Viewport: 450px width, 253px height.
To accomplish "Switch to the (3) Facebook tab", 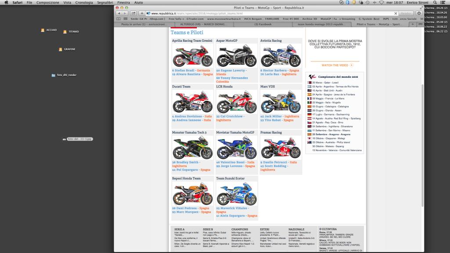I will pos(263,25).
